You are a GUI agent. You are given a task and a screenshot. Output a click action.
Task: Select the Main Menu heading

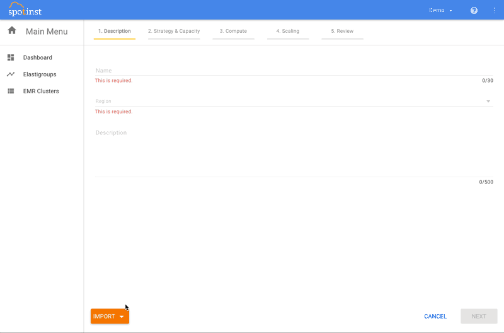[47, 32]
